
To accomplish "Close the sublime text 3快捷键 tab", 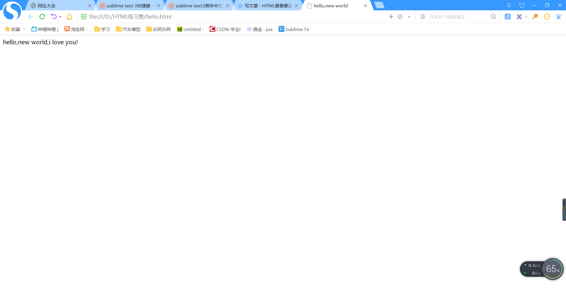I will pyautogui.click(x=159, y=6).
